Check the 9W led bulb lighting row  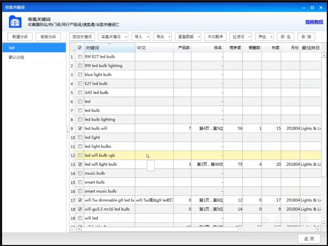[x=80, y=66]
